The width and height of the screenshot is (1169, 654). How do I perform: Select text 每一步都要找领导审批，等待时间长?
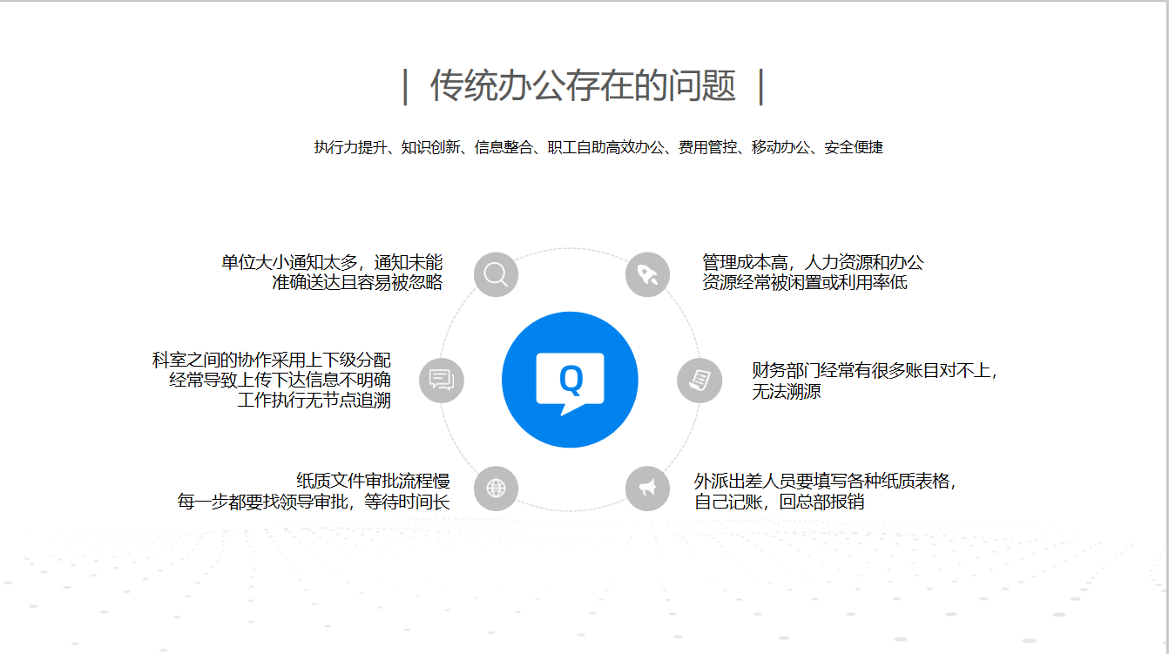point(314,502)
